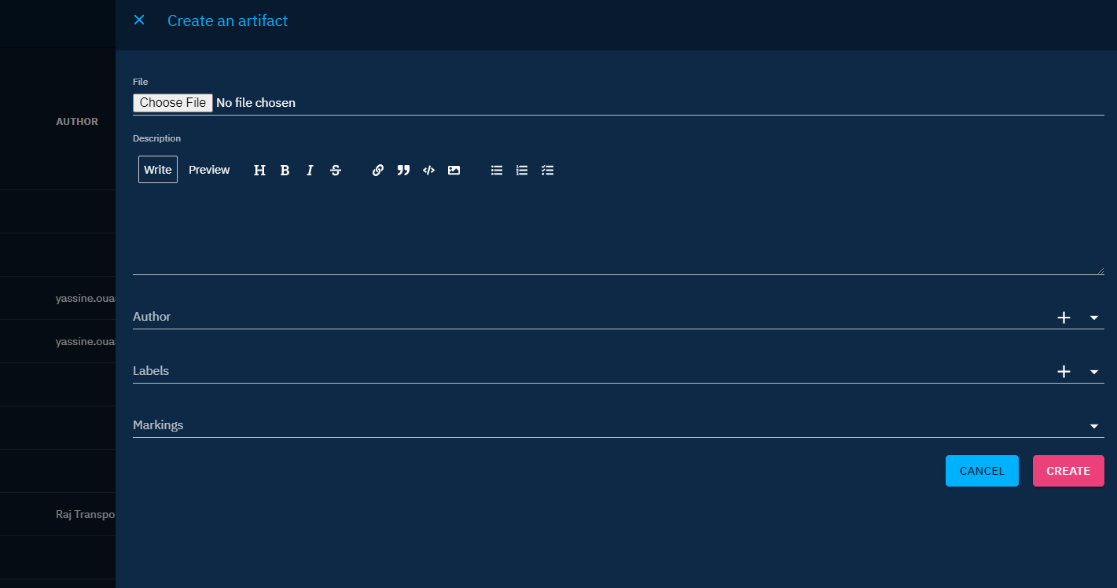Expand the Labels dropdown

point(1093,371)
